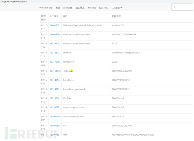The height and width of the screenshot is (141, 194).
Task: Open patch link K3134228
Action: (55, 107)
